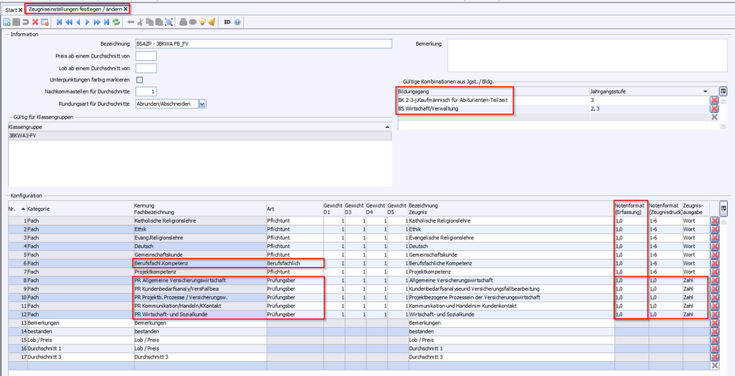Open the Konfiguration table column chooser
Screen dimensions: 735x376
(724, 209)
